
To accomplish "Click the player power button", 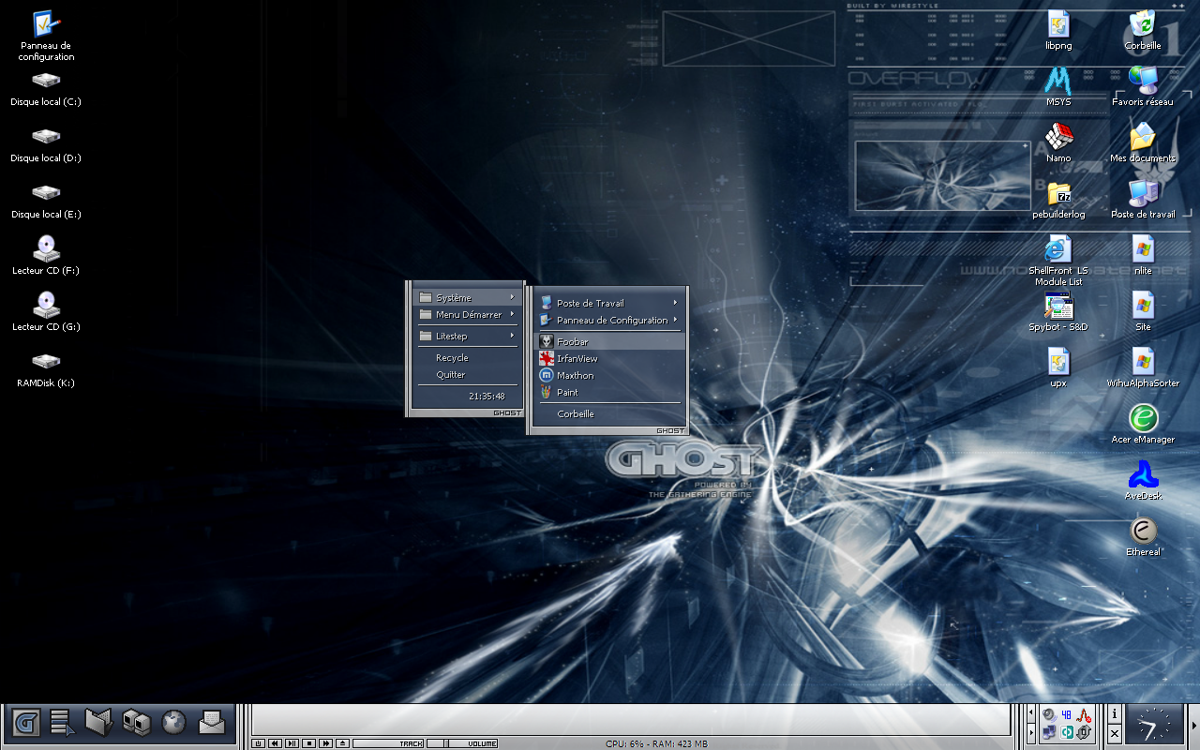I will point(258,743).
